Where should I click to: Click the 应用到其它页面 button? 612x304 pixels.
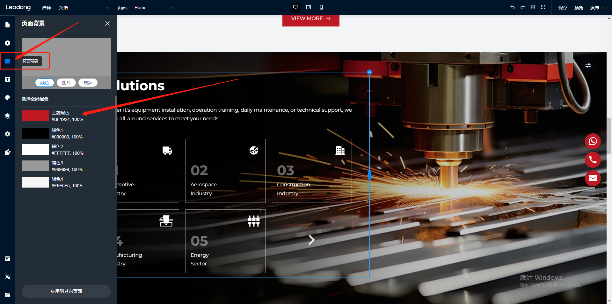coord(66,291)
